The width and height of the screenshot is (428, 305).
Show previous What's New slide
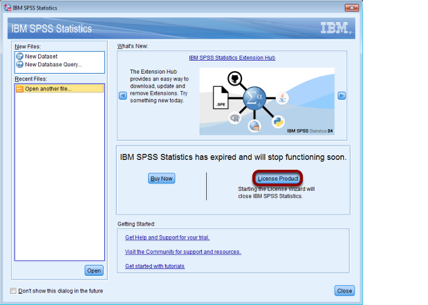[x=123, y=96]
